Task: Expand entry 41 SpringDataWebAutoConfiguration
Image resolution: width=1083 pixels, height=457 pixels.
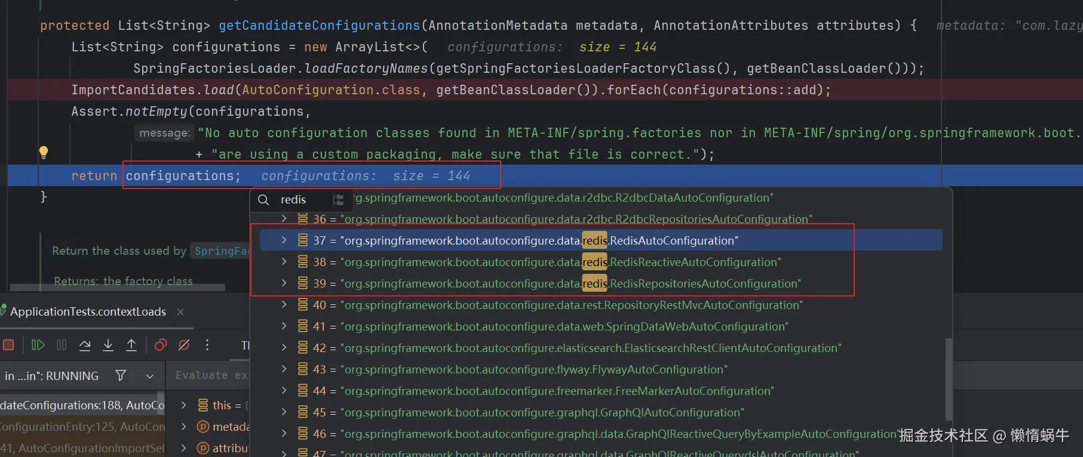Action: click(284, 326)
